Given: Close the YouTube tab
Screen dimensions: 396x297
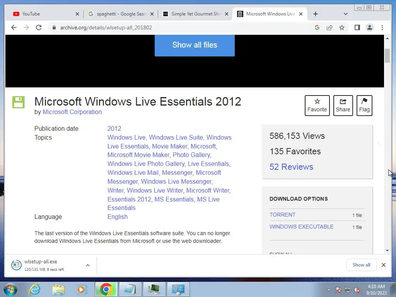Looking at the screenshot, I should (x=77, y=14).
